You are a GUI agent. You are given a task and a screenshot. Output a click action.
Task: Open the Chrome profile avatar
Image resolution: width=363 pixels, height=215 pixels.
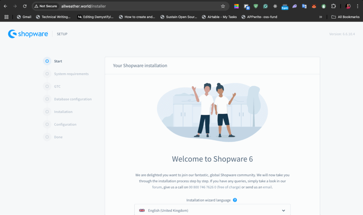click(x=348, y=6)
